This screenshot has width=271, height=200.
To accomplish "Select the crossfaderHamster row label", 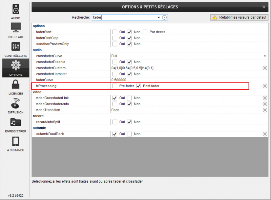I will point(51,74).
